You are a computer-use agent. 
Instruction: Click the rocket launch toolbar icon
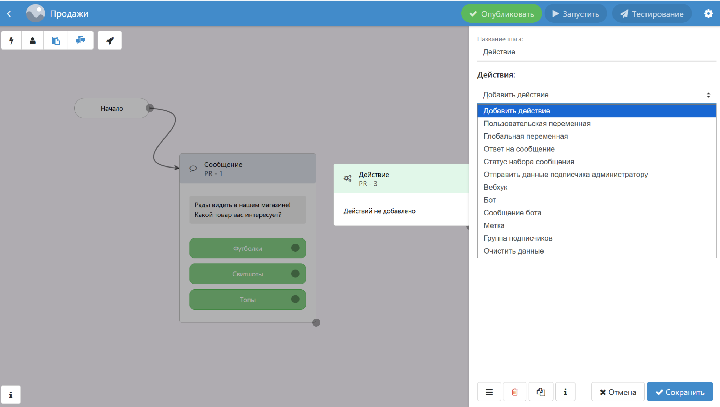[x=110, y=40]
